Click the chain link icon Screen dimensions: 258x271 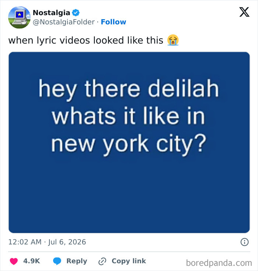click(102, 261)
